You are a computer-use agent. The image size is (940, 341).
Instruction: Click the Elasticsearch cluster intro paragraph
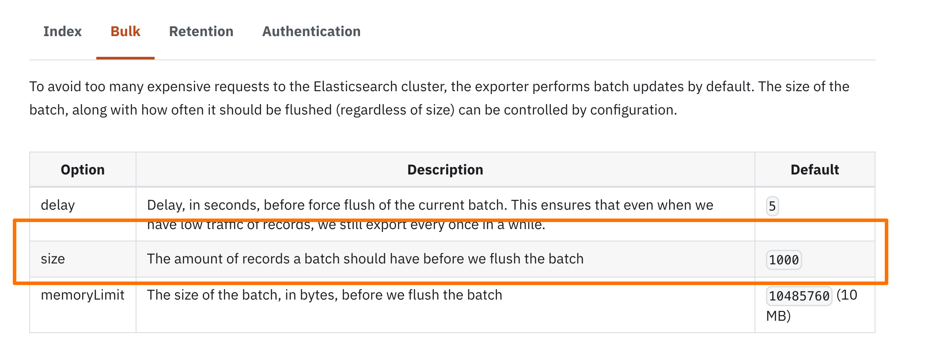(x=439, y=87)
